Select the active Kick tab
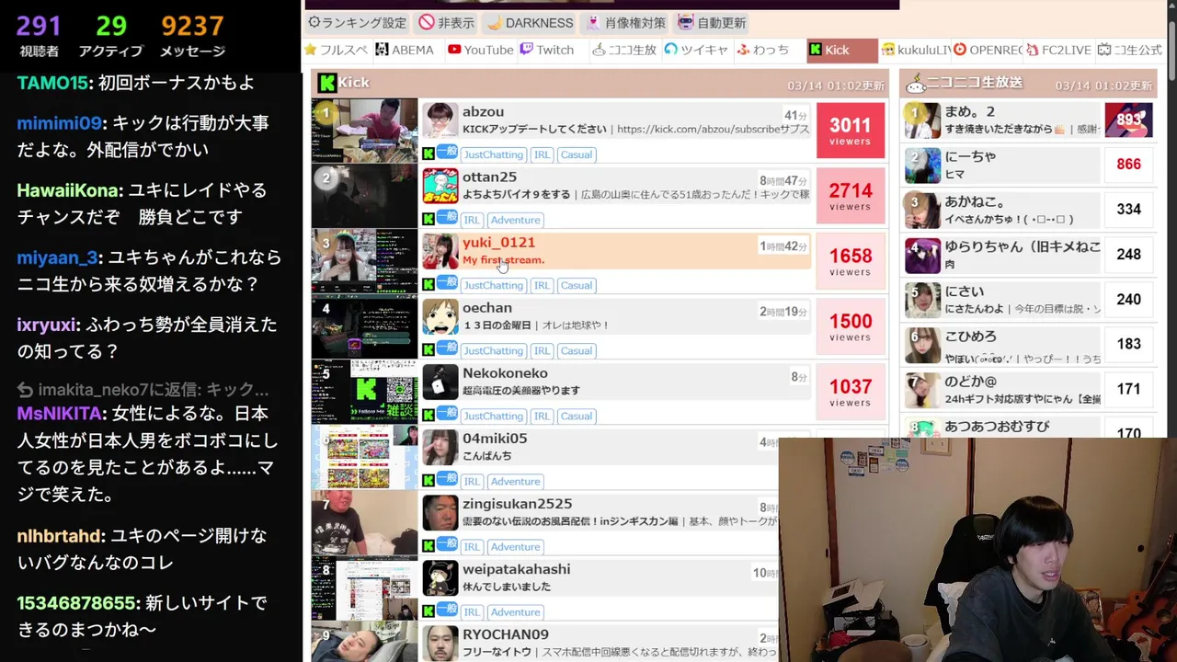The image size is (1177, 662). click(841, 50)
